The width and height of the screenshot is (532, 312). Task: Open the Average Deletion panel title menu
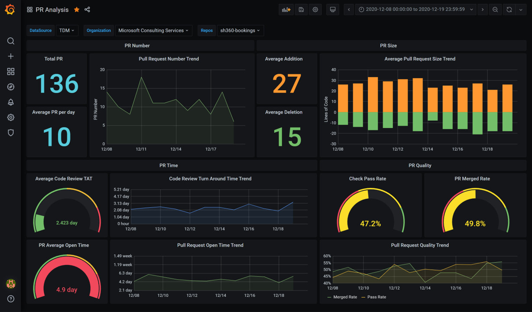tap(284, 112)
